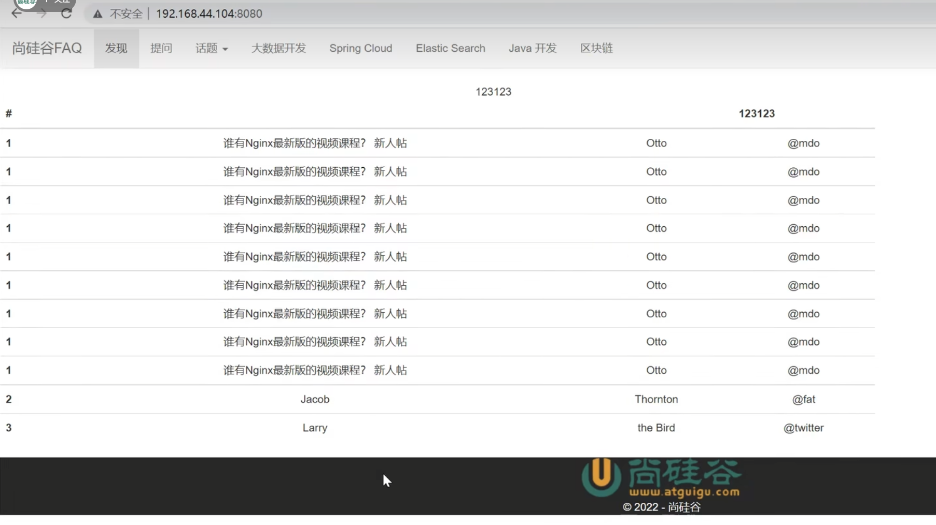Click the @twitter cell in Larry row
Viewport: 936px width, 525px height.
click(803, 428)
